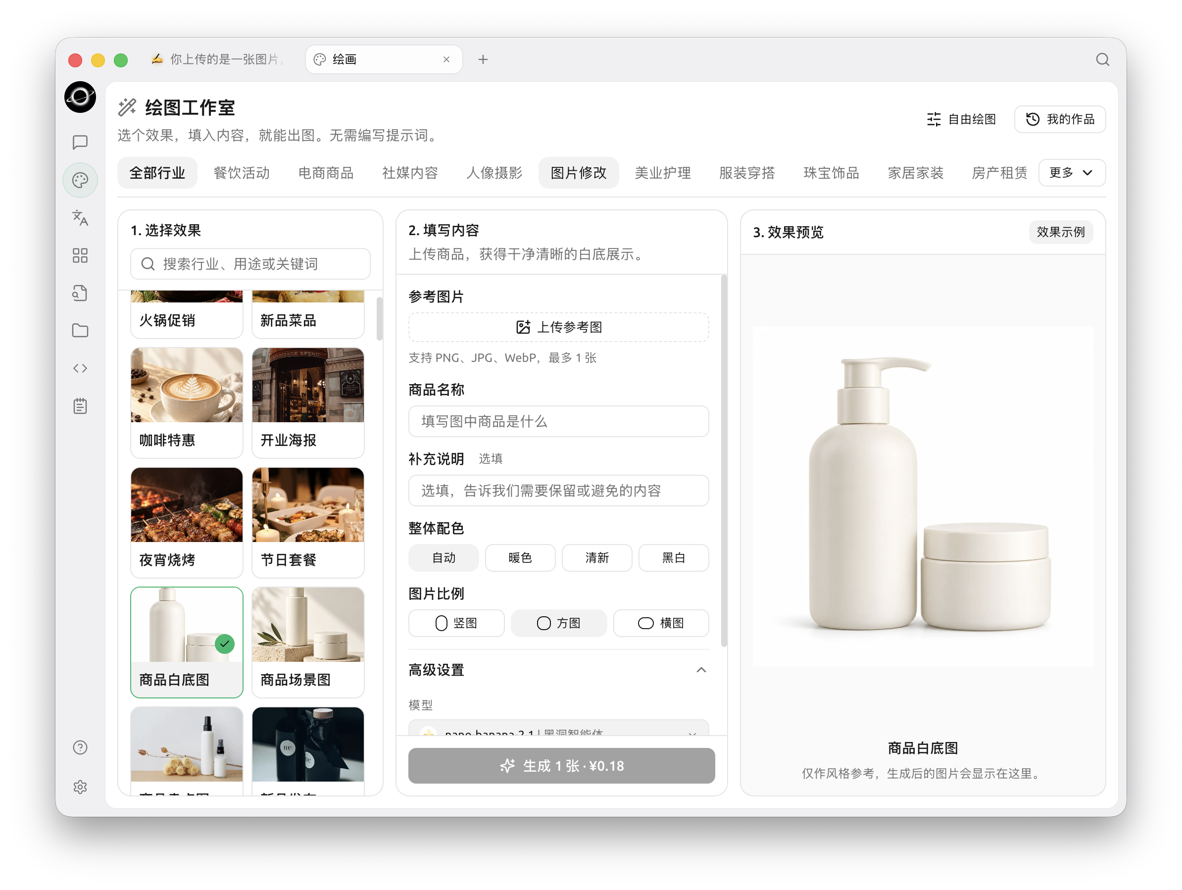Switch to 全部行业 tab
Screen dimensions: 1182x890
pos(157,173)
